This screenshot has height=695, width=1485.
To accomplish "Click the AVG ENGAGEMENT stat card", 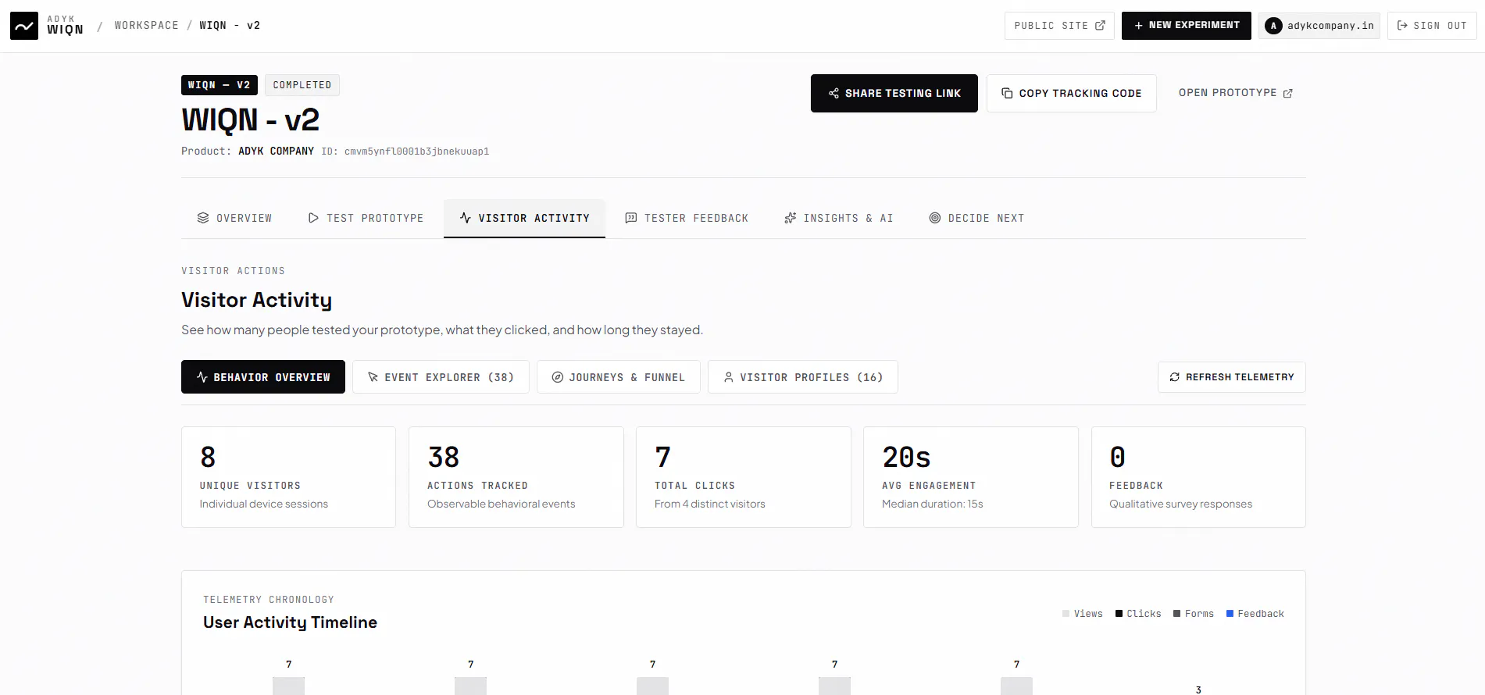I will click(971, 477).
